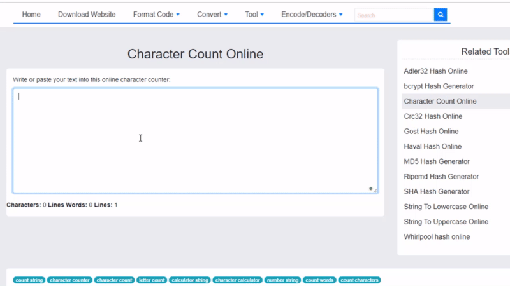
Task: Click the 'count string' tag
Action: coord(29,280)
